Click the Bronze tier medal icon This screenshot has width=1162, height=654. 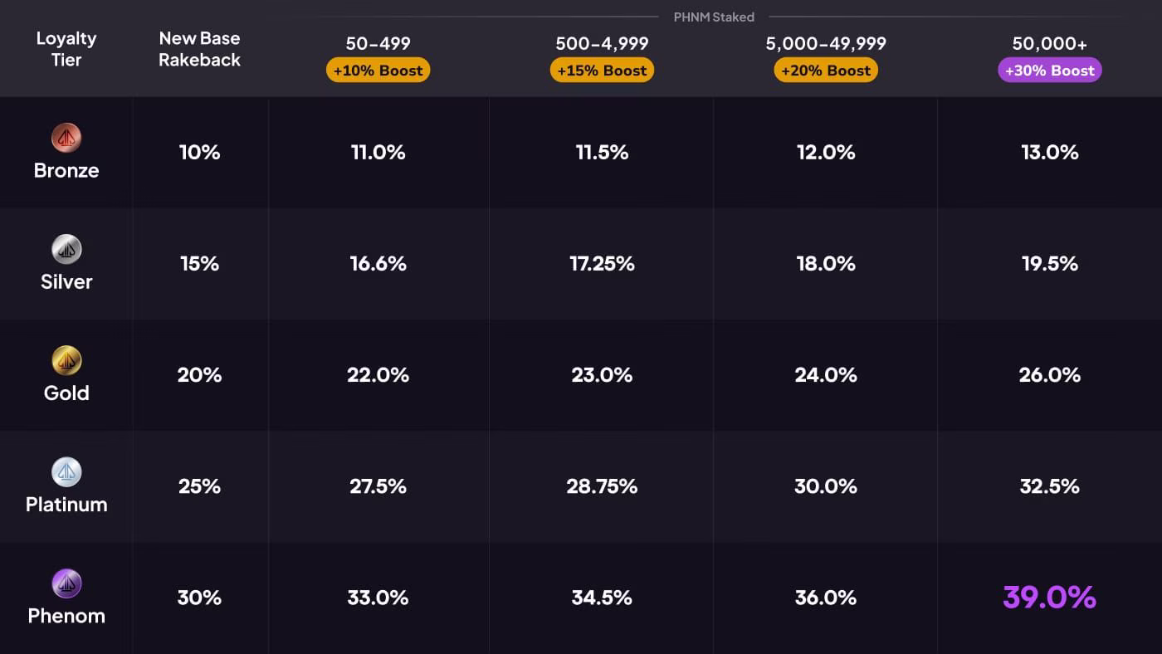tap(66, 138)
